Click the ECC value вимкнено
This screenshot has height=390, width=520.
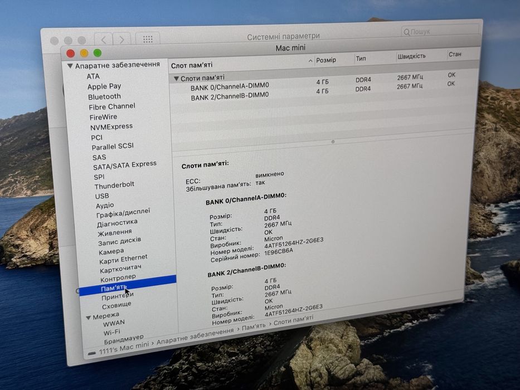[x=270, y=174]
